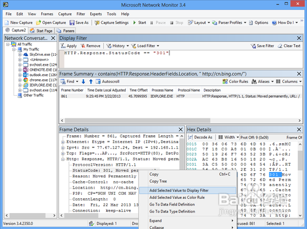Close the Network Conversations pane
307x229 pixels.
pyautogui.click(x=53, y=38)
